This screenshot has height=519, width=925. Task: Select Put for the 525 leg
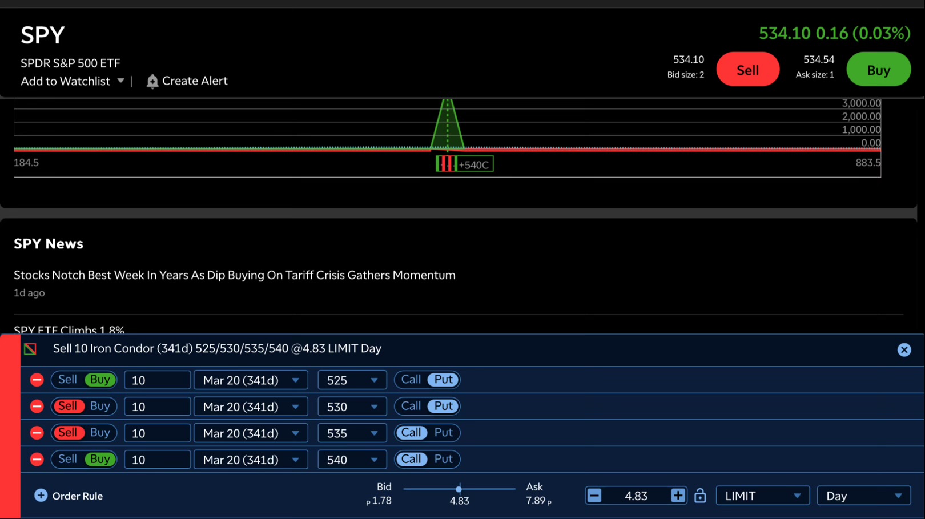444,380
